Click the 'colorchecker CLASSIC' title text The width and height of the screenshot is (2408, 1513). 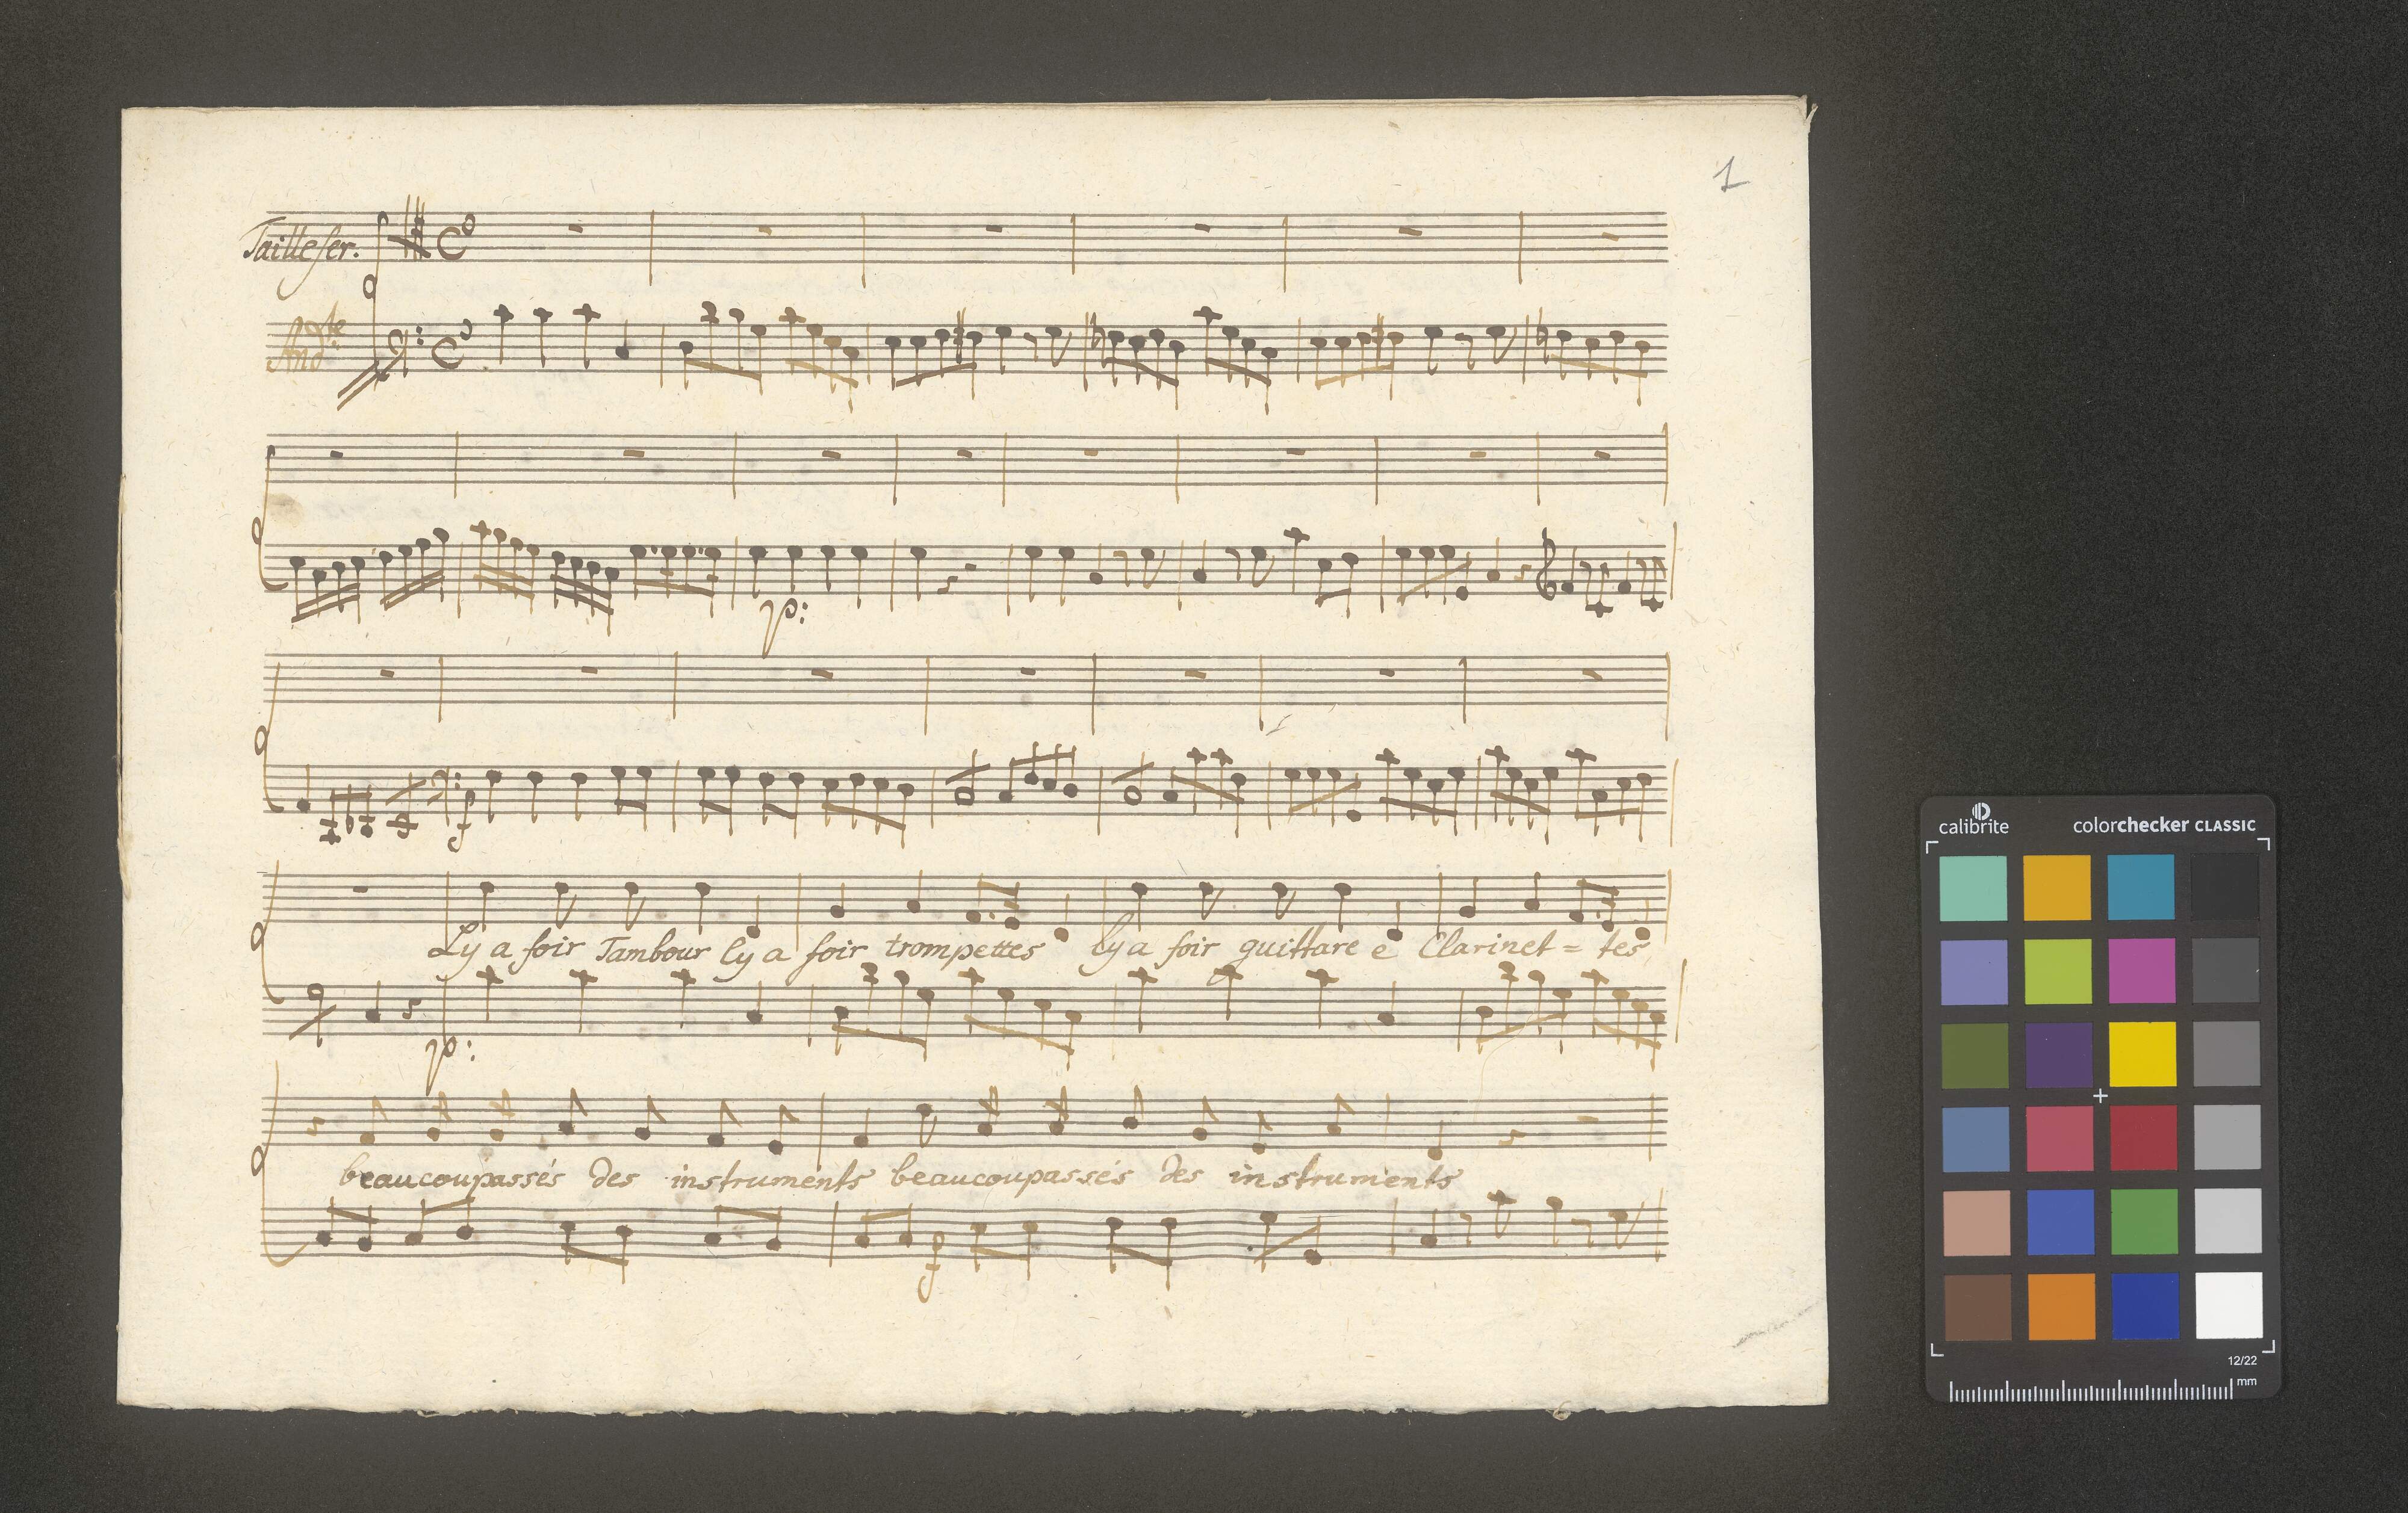coord(2164,825)
